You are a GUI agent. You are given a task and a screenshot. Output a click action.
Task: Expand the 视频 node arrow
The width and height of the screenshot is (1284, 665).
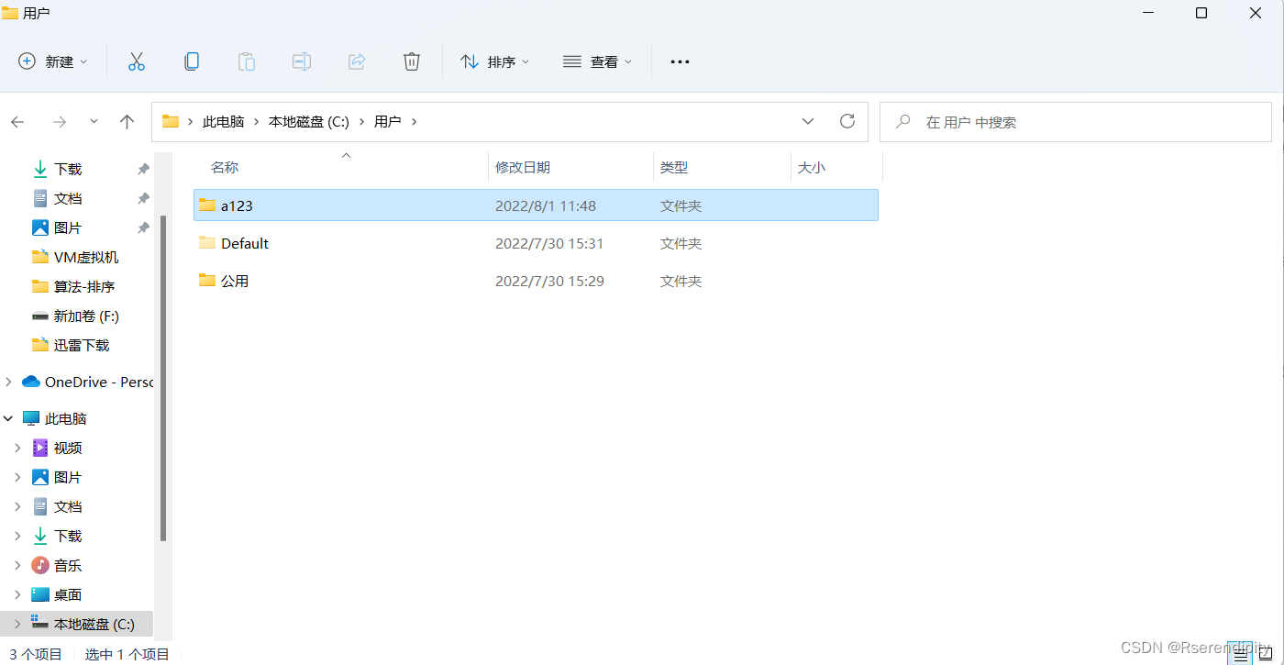tap(17, 448)
